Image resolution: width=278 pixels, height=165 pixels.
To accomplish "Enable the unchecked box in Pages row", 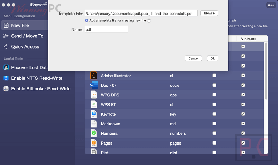I will (214, 143).
